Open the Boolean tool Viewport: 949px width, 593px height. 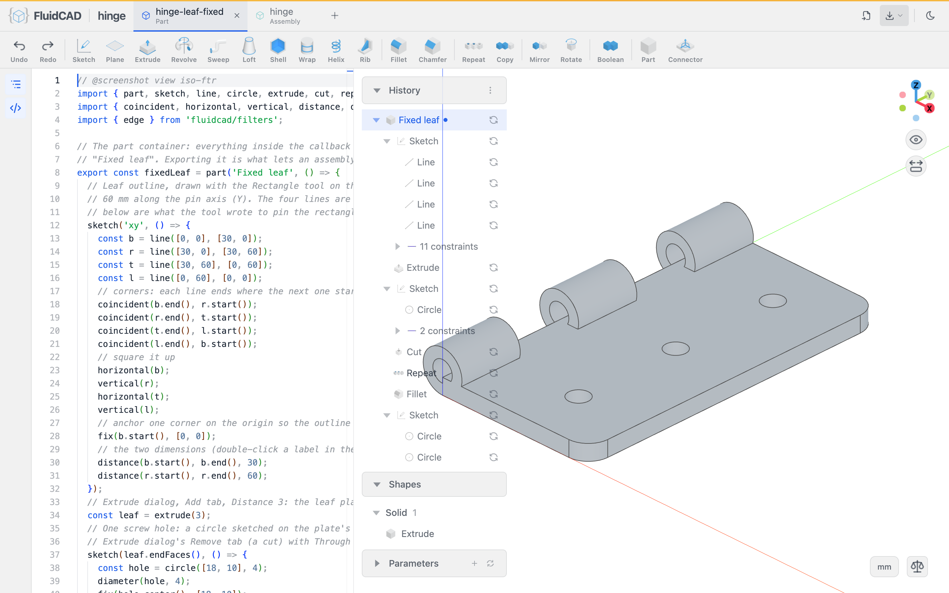[611, 50]
